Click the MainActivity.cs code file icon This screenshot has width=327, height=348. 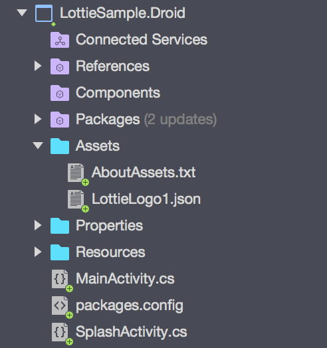coord(60,279)
